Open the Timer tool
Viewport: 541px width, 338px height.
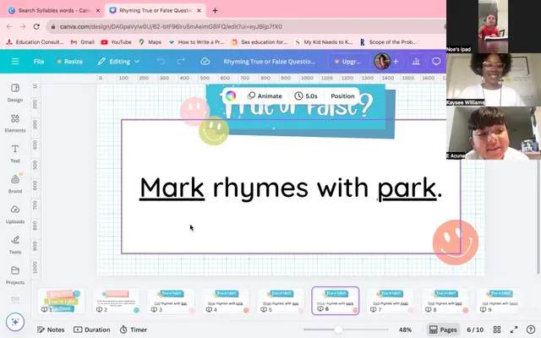tap(134, 330)
